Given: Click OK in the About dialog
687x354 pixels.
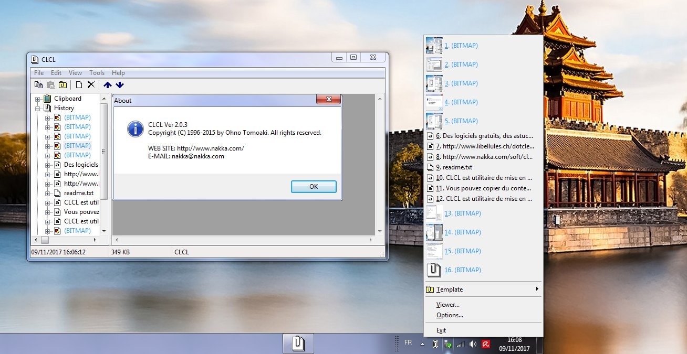Looking at the screenshot, I should 314,187.
